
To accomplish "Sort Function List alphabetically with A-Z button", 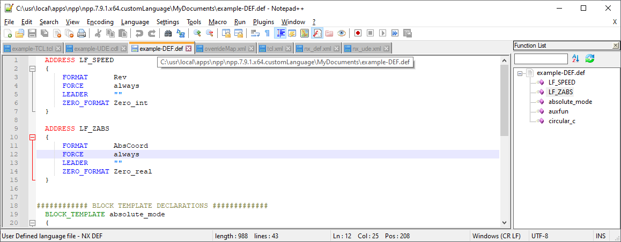I will tap(576, 58).
